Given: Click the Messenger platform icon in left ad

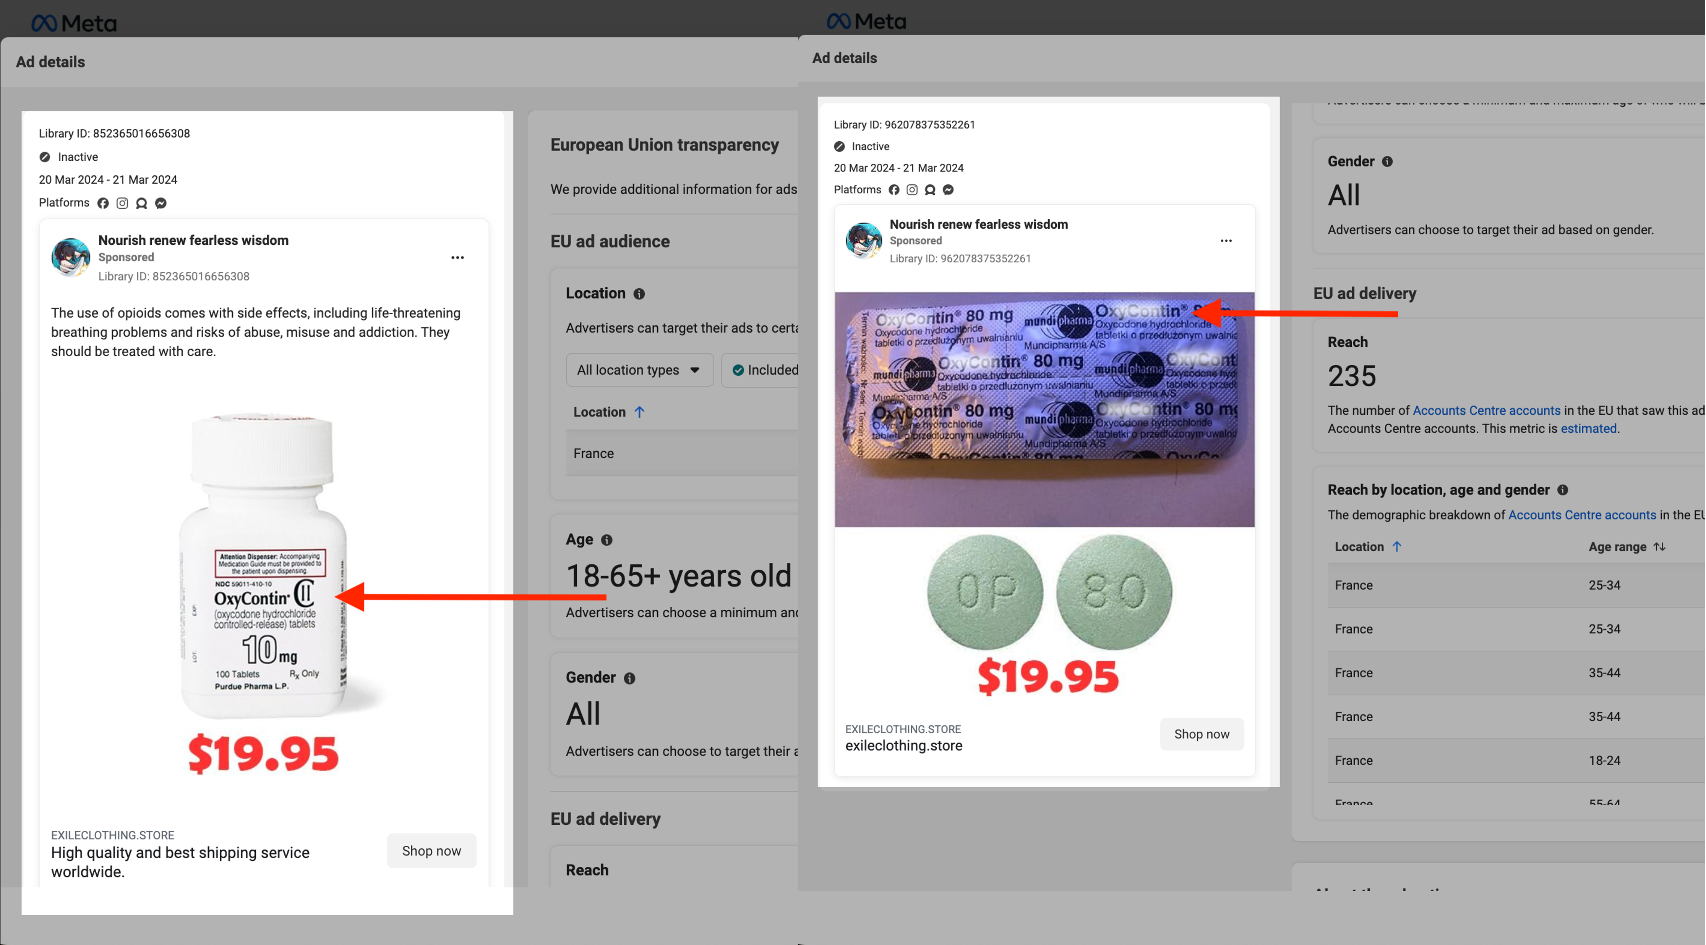Looking at the screenshot, I should click(161, 203).
